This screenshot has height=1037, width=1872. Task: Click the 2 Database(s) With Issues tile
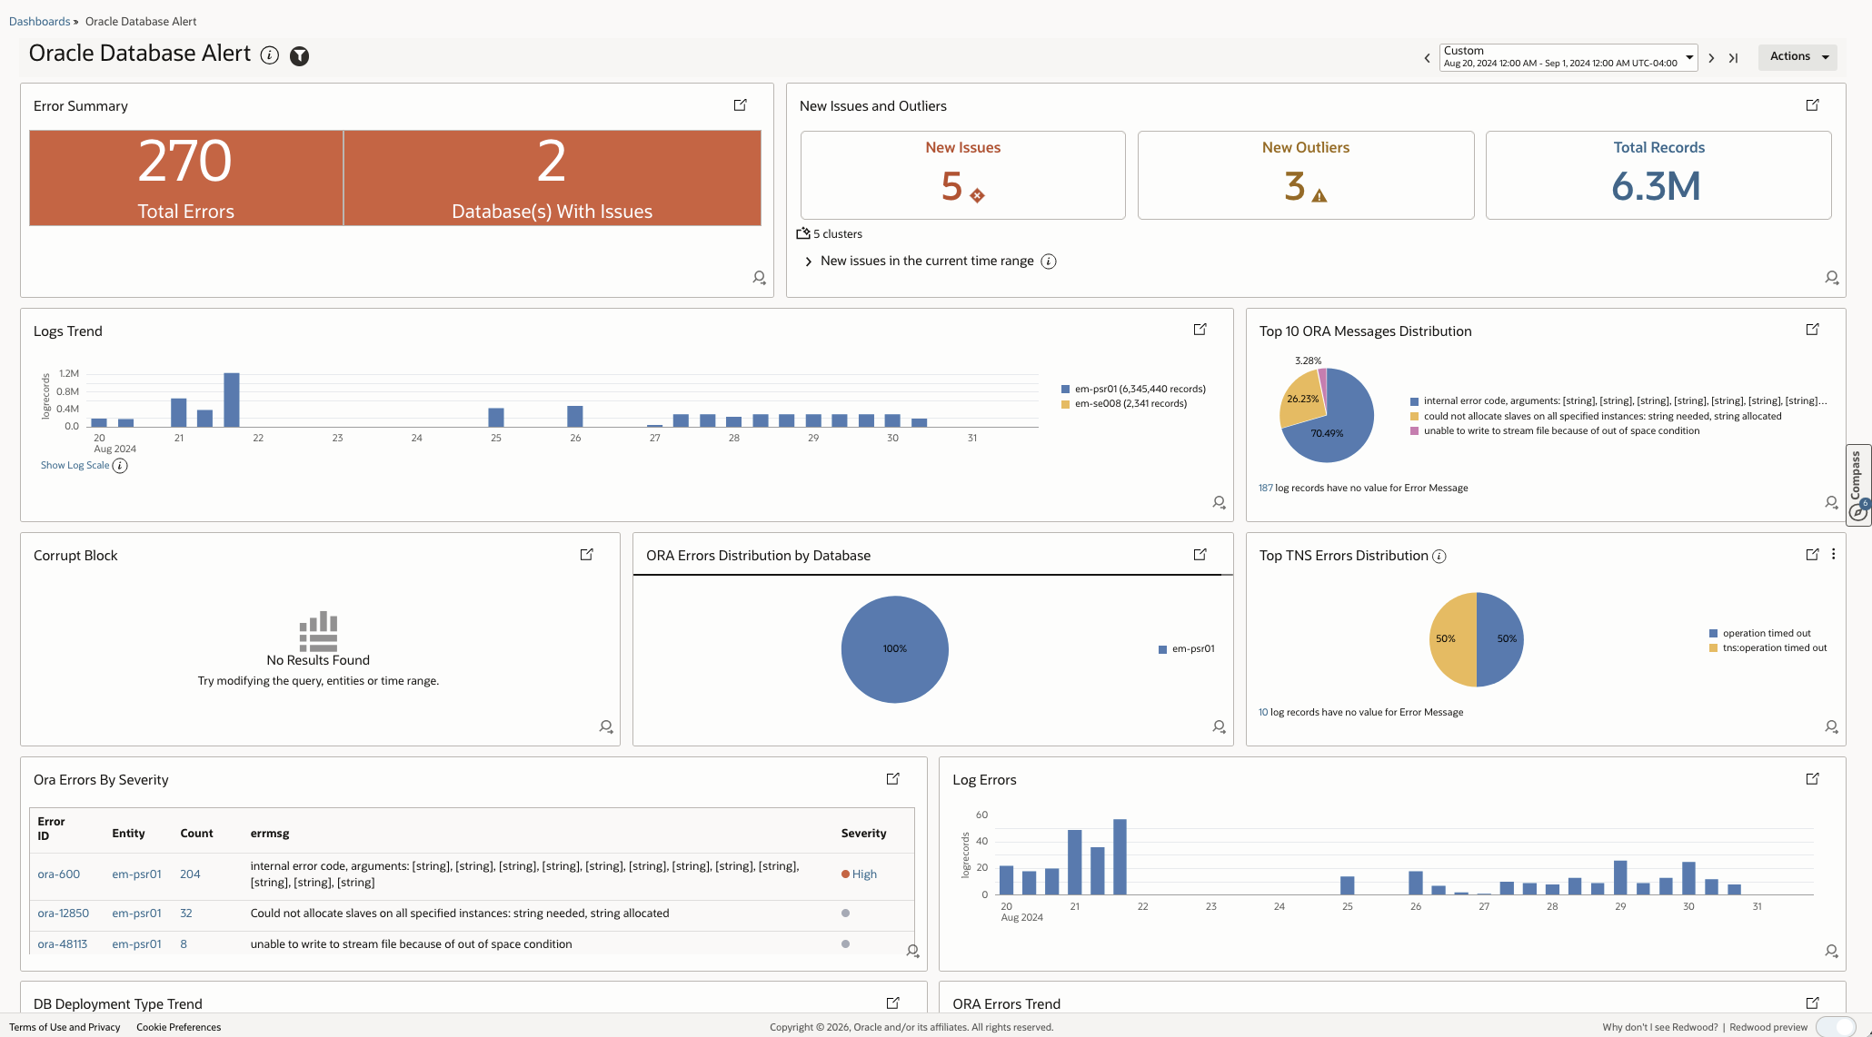(x=553, y=178)
